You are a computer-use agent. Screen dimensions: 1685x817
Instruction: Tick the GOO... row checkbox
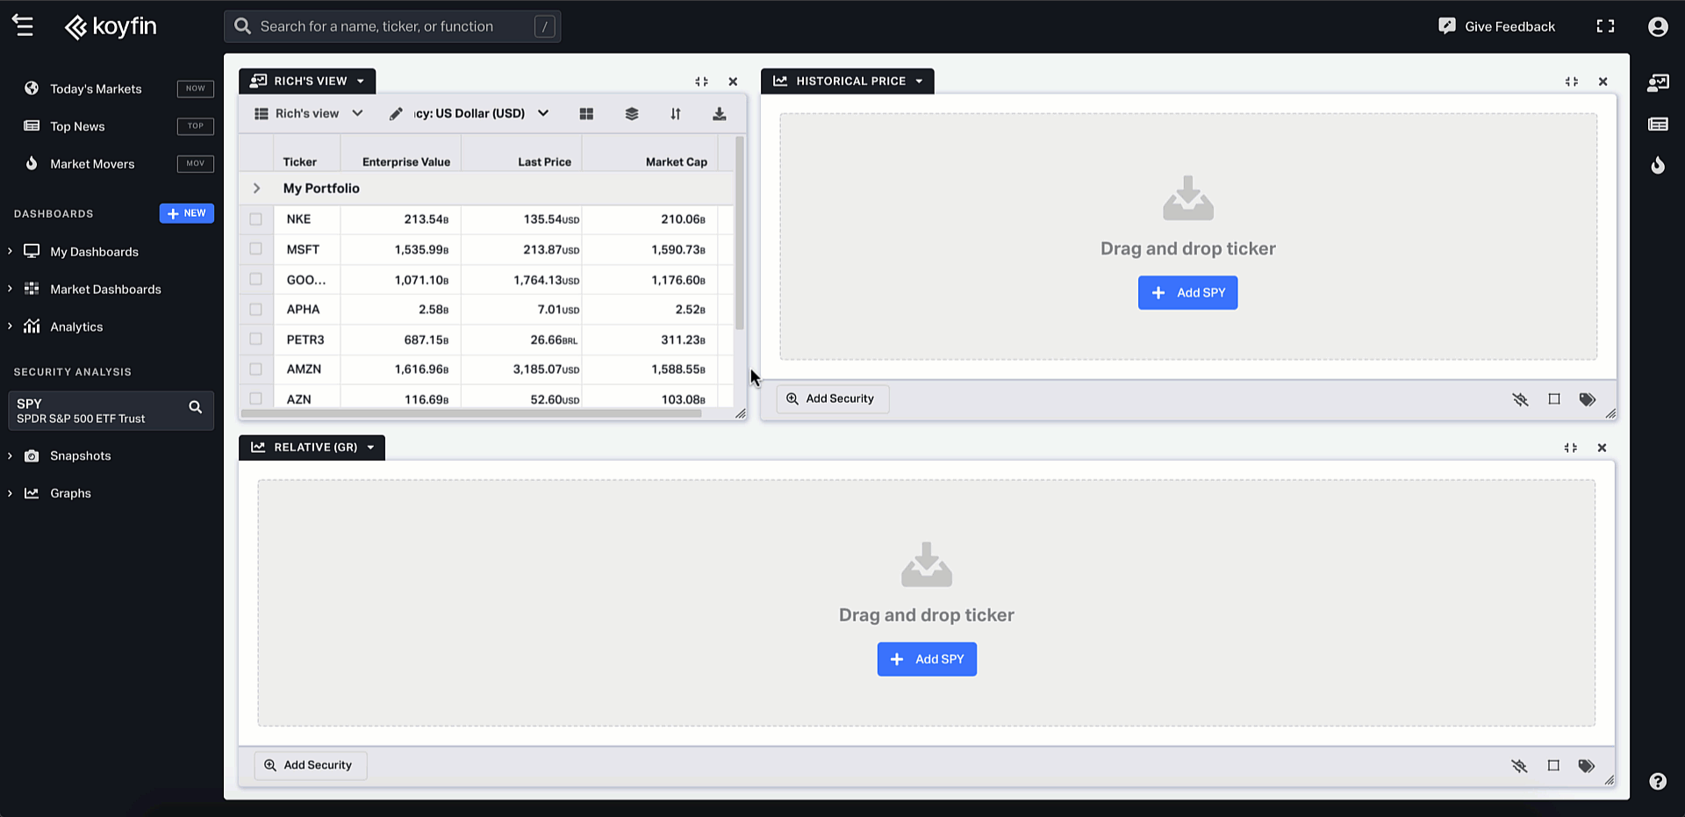pyautogui.click(x=255, y=279)
